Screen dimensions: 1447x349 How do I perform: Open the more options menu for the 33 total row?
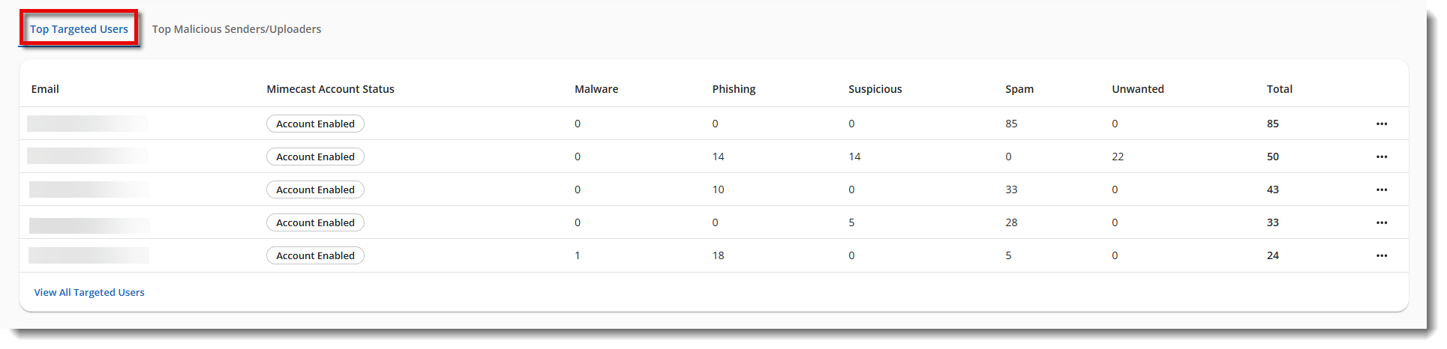(1382, 222)
